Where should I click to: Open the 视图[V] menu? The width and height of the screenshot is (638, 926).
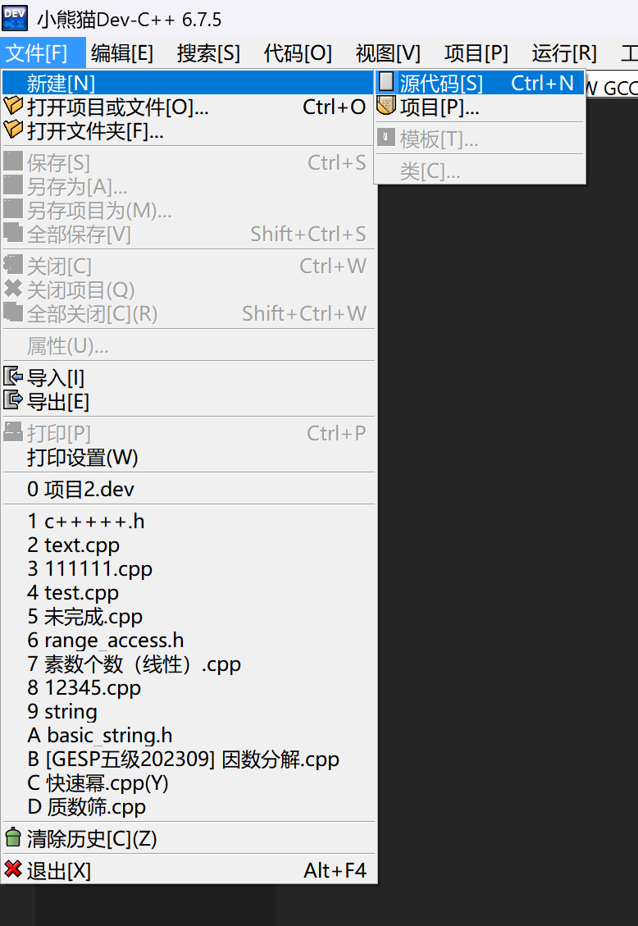click(388, 53)
